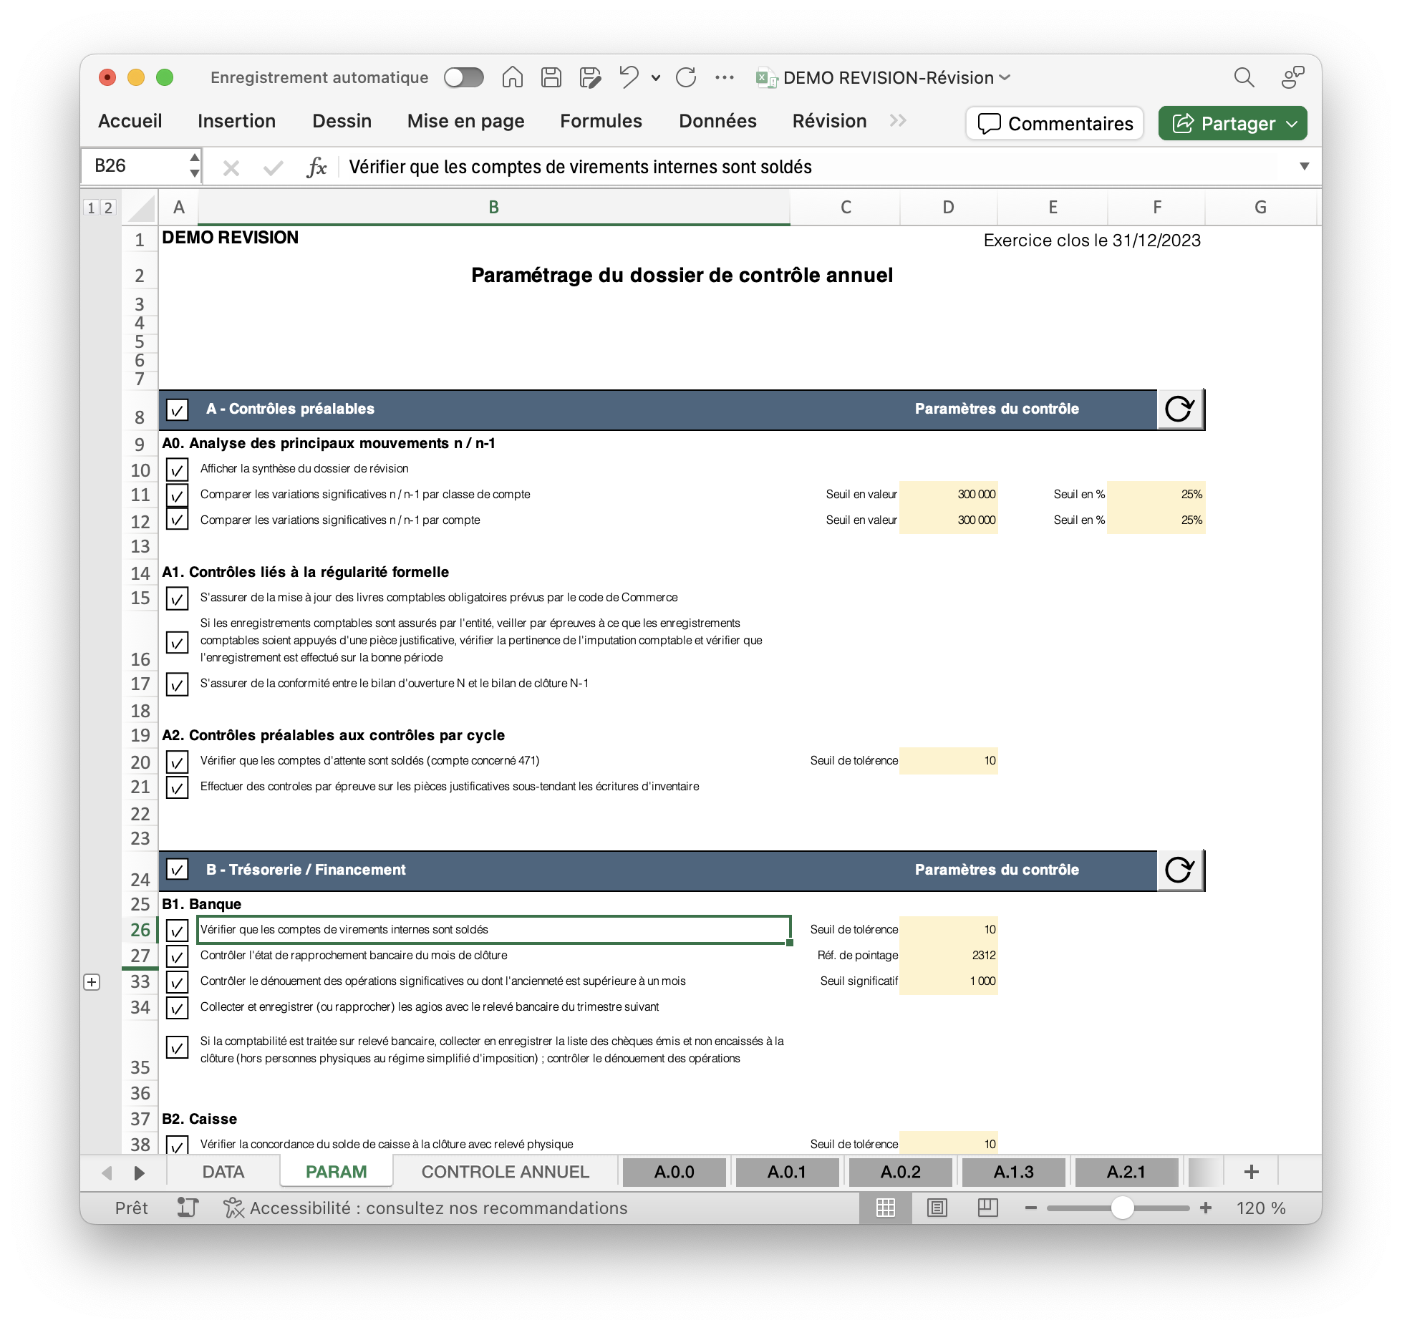The width and height of the screenshot is (1402, 1330).
Task: Open the Commentaires button
Action: (1055, 123)
